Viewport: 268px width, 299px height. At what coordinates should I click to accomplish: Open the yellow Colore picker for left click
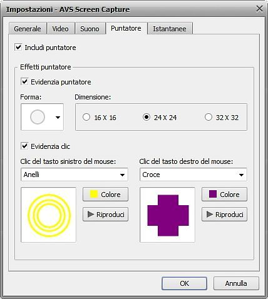(105, 194)
